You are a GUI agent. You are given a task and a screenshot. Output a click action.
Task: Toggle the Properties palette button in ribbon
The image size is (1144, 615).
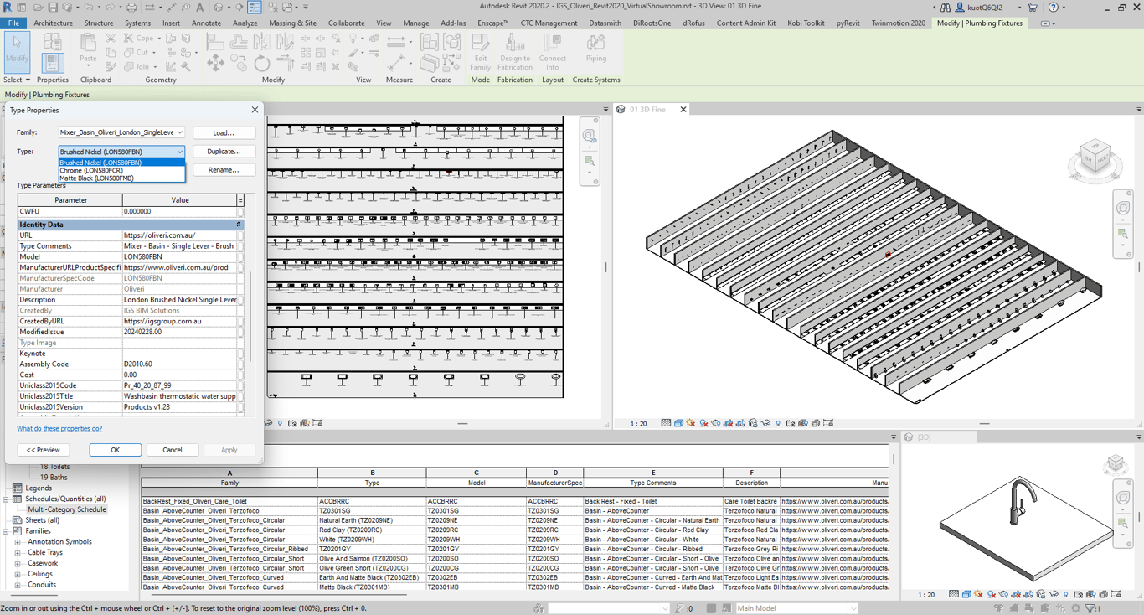52,62
